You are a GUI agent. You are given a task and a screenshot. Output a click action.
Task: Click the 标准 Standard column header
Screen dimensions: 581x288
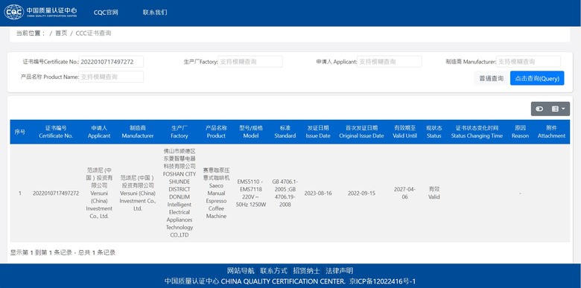285,132
